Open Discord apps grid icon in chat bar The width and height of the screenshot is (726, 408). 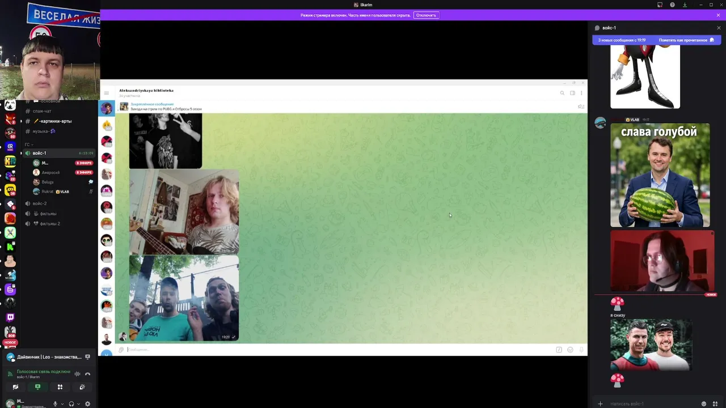point(715,404)
